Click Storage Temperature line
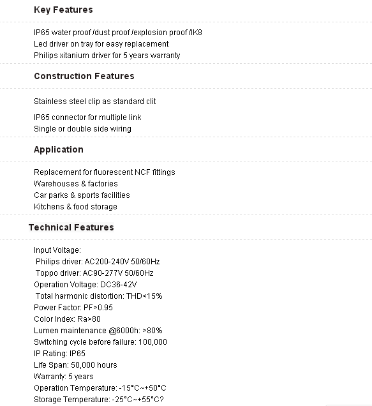Image resolution: width=372 pixels, height=406 pixels. [x=99, y=400]
